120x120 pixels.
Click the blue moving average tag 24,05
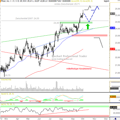(112, 28)
